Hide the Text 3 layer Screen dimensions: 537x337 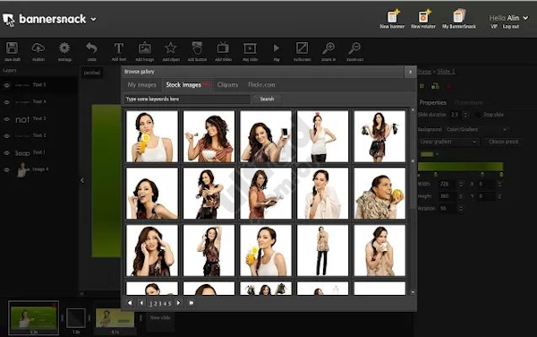pos(6,119)
